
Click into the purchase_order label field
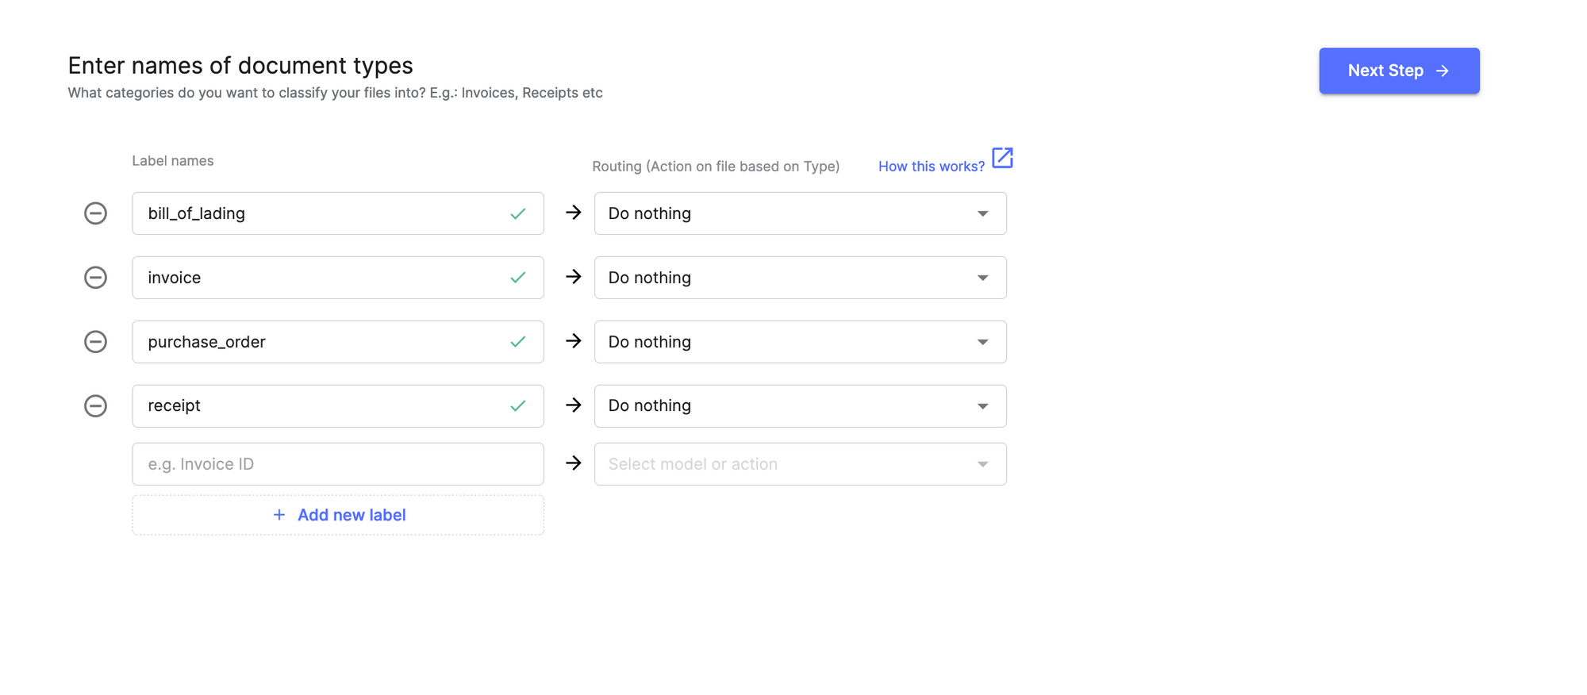click(x=317, y=342)
